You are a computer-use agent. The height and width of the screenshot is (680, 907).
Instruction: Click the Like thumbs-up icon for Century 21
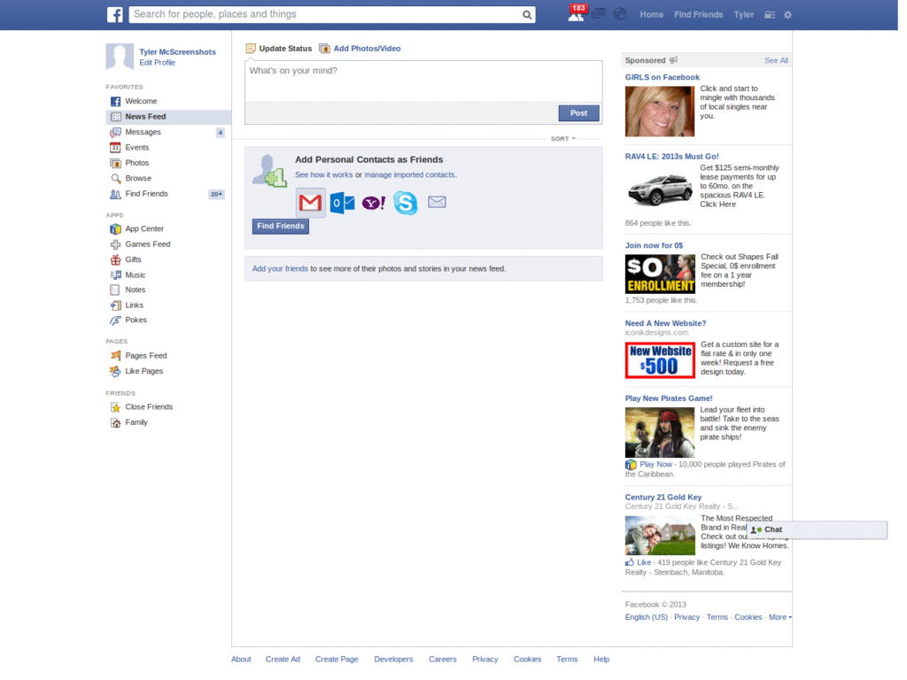pos(630,562)
